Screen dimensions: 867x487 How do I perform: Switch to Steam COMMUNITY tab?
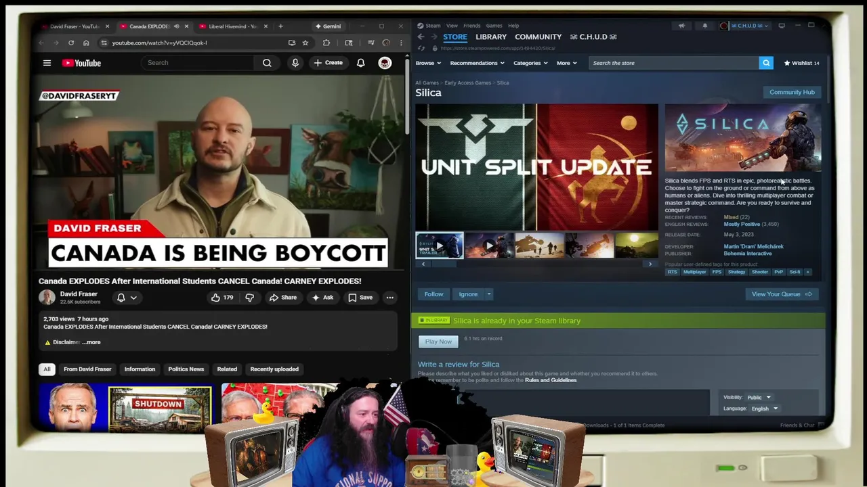[x=538, y=37]
